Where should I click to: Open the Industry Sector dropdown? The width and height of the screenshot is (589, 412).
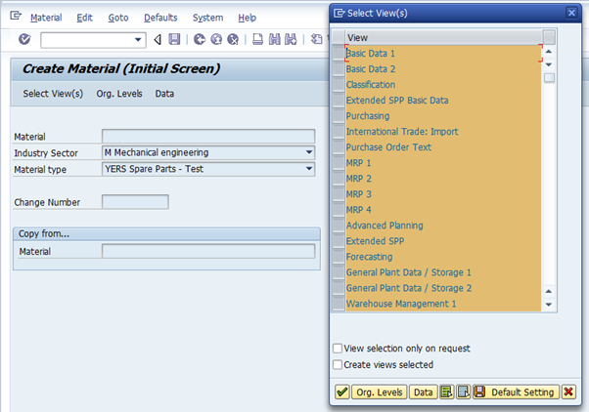[309, 152]
